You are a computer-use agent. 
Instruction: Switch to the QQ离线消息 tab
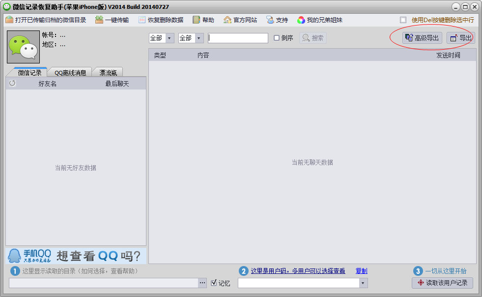coord(70,73)
